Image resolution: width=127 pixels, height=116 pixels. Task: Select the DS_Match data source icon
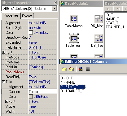pos(99,19)
